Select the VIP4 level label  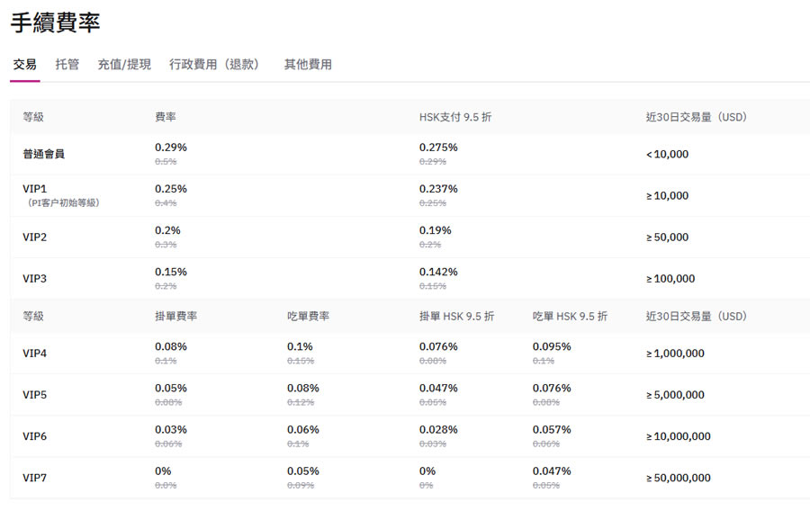[x=34, y=354]
